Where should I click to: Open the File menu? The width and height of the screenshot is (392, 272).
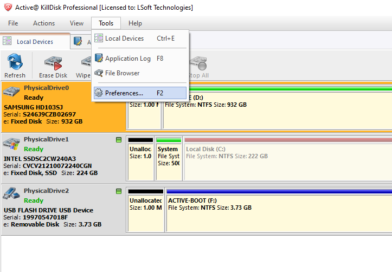pos(13,23)
